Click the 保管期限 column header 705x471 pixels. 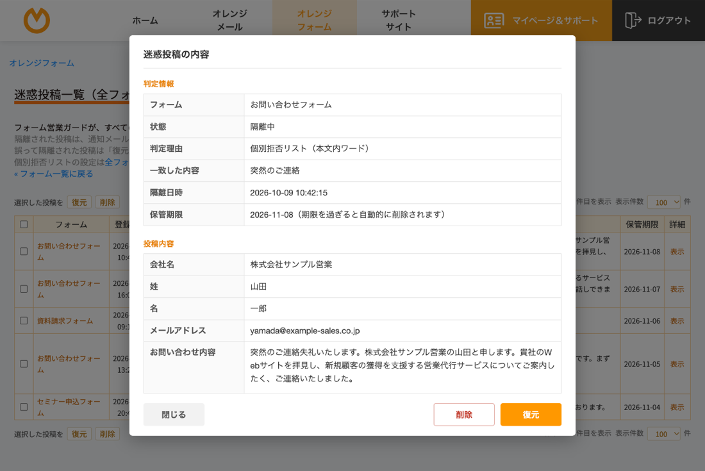pos(642,224)
